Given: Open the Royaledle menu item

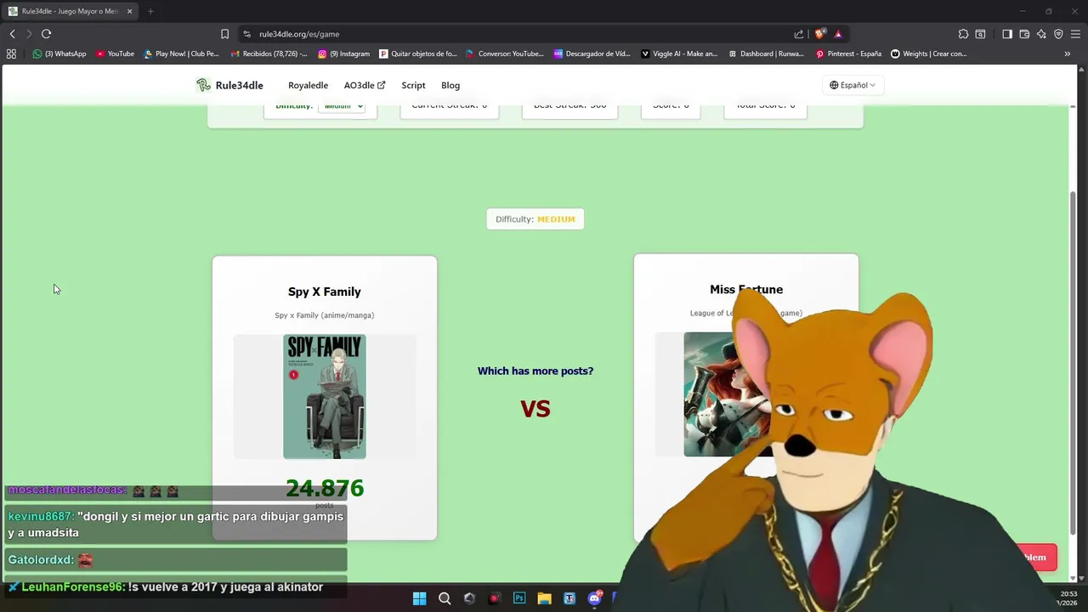Looking at the screenshot, I should click(308, 85).
